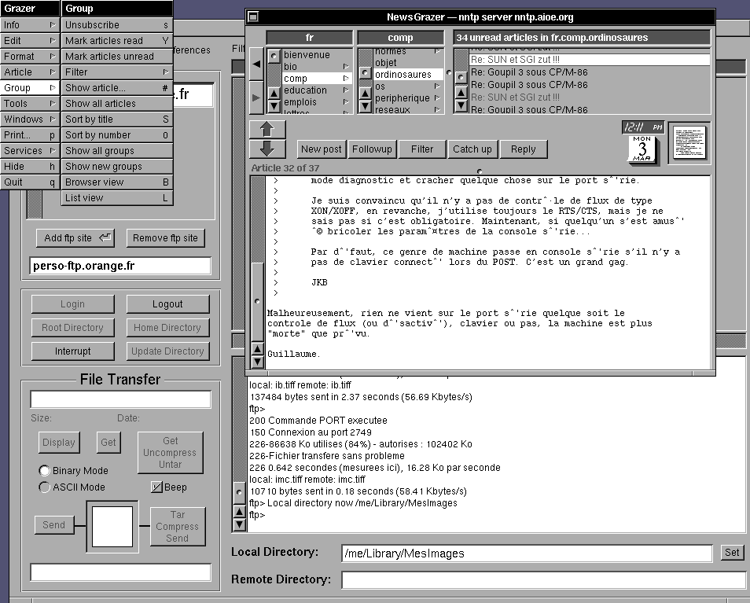Click Set button beside Local Directory

[x=732, y=553]
